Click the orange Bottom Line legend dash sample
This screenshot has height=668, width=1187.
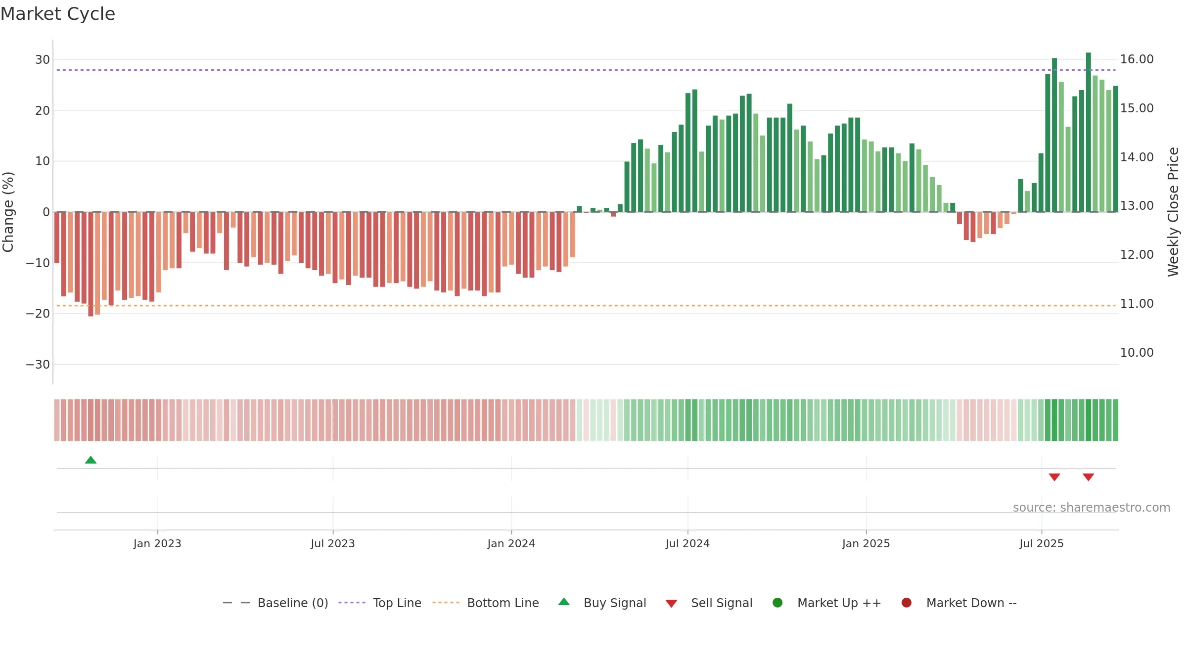(446, 603)
